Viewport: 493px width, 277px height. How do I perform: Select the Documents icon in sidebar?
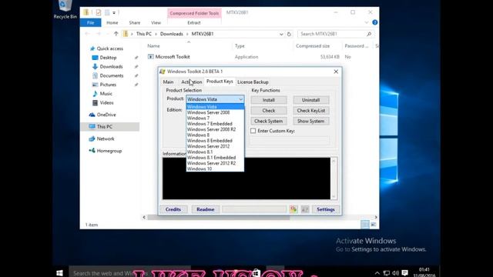(x=95, y=75)
